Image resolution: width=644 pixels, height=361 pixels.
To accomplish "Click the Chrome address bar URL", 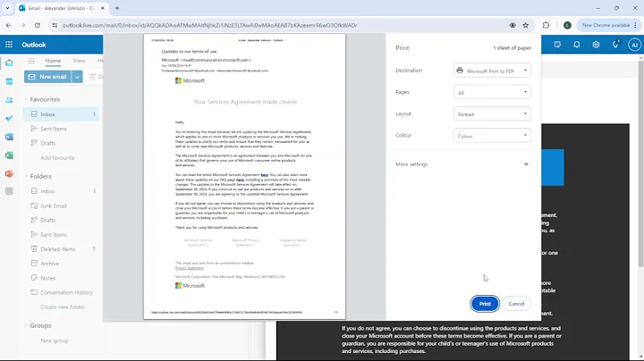I will (x=209, y=25).
